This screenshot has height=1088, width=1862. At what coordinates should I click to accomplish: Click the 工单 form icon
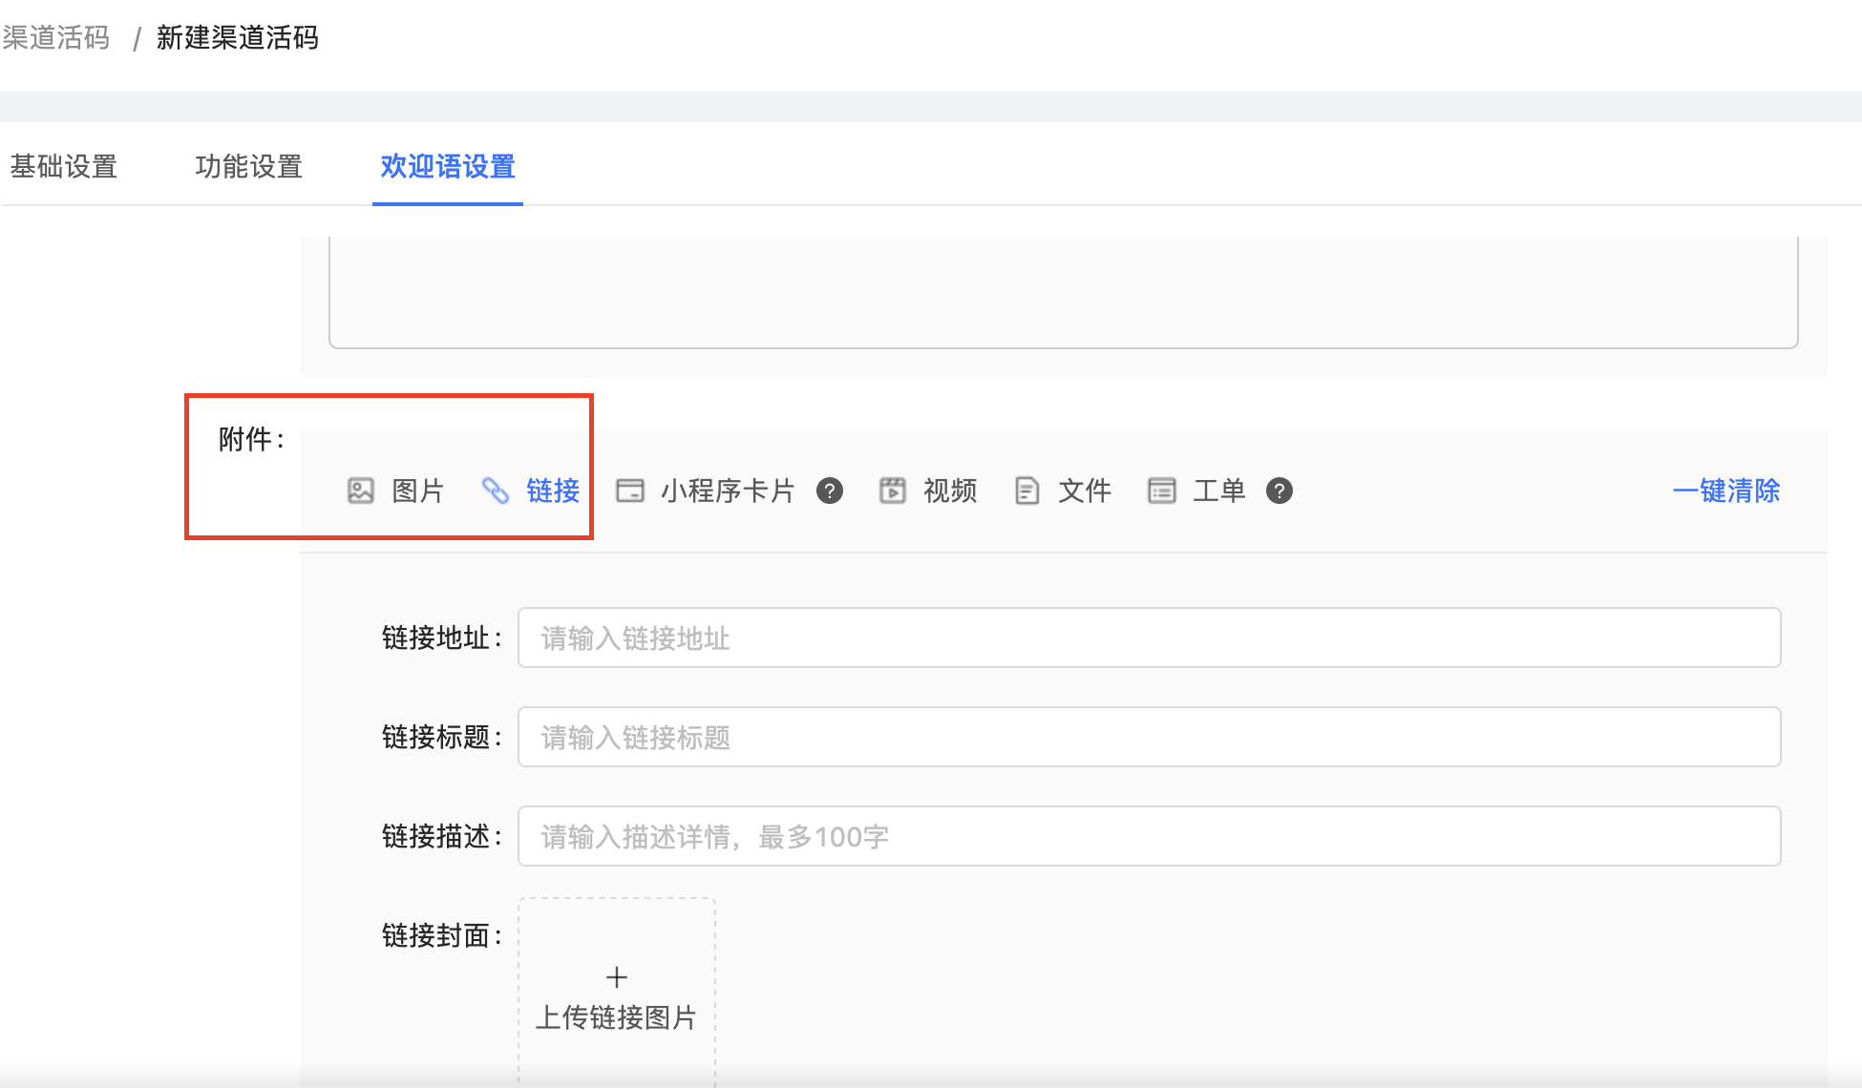pyautogui.click(x=1161, y=491)
